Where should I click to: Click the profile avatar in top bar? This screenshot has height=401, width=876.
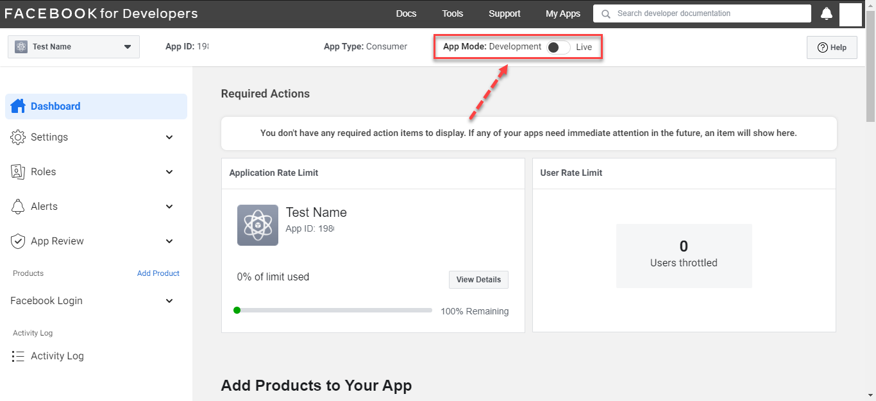850,14
